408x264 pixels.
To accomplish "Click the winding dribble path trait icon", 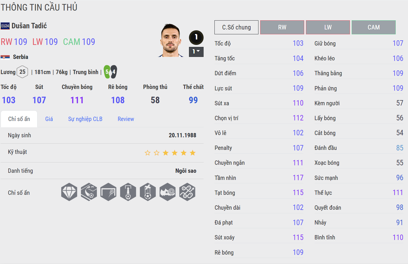I will tap(187, 192).
